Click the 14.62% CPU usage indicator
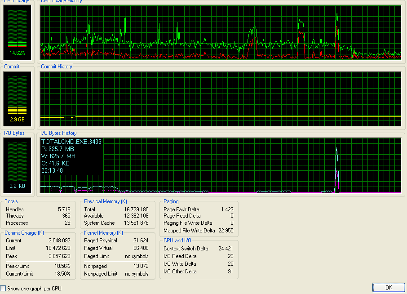Viewport: 407px width, 294px height. point(17,53)
